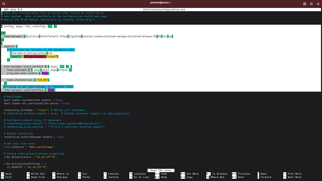Click the Copy shortcut label
322x181 pixels.
(189, 177)
